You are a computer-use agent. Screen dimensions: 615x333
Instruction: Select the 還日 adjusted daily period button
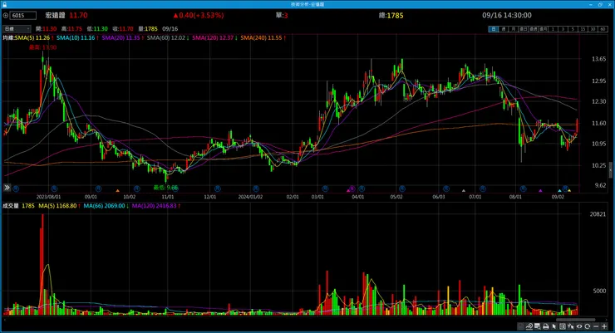(x=523, y=29)
